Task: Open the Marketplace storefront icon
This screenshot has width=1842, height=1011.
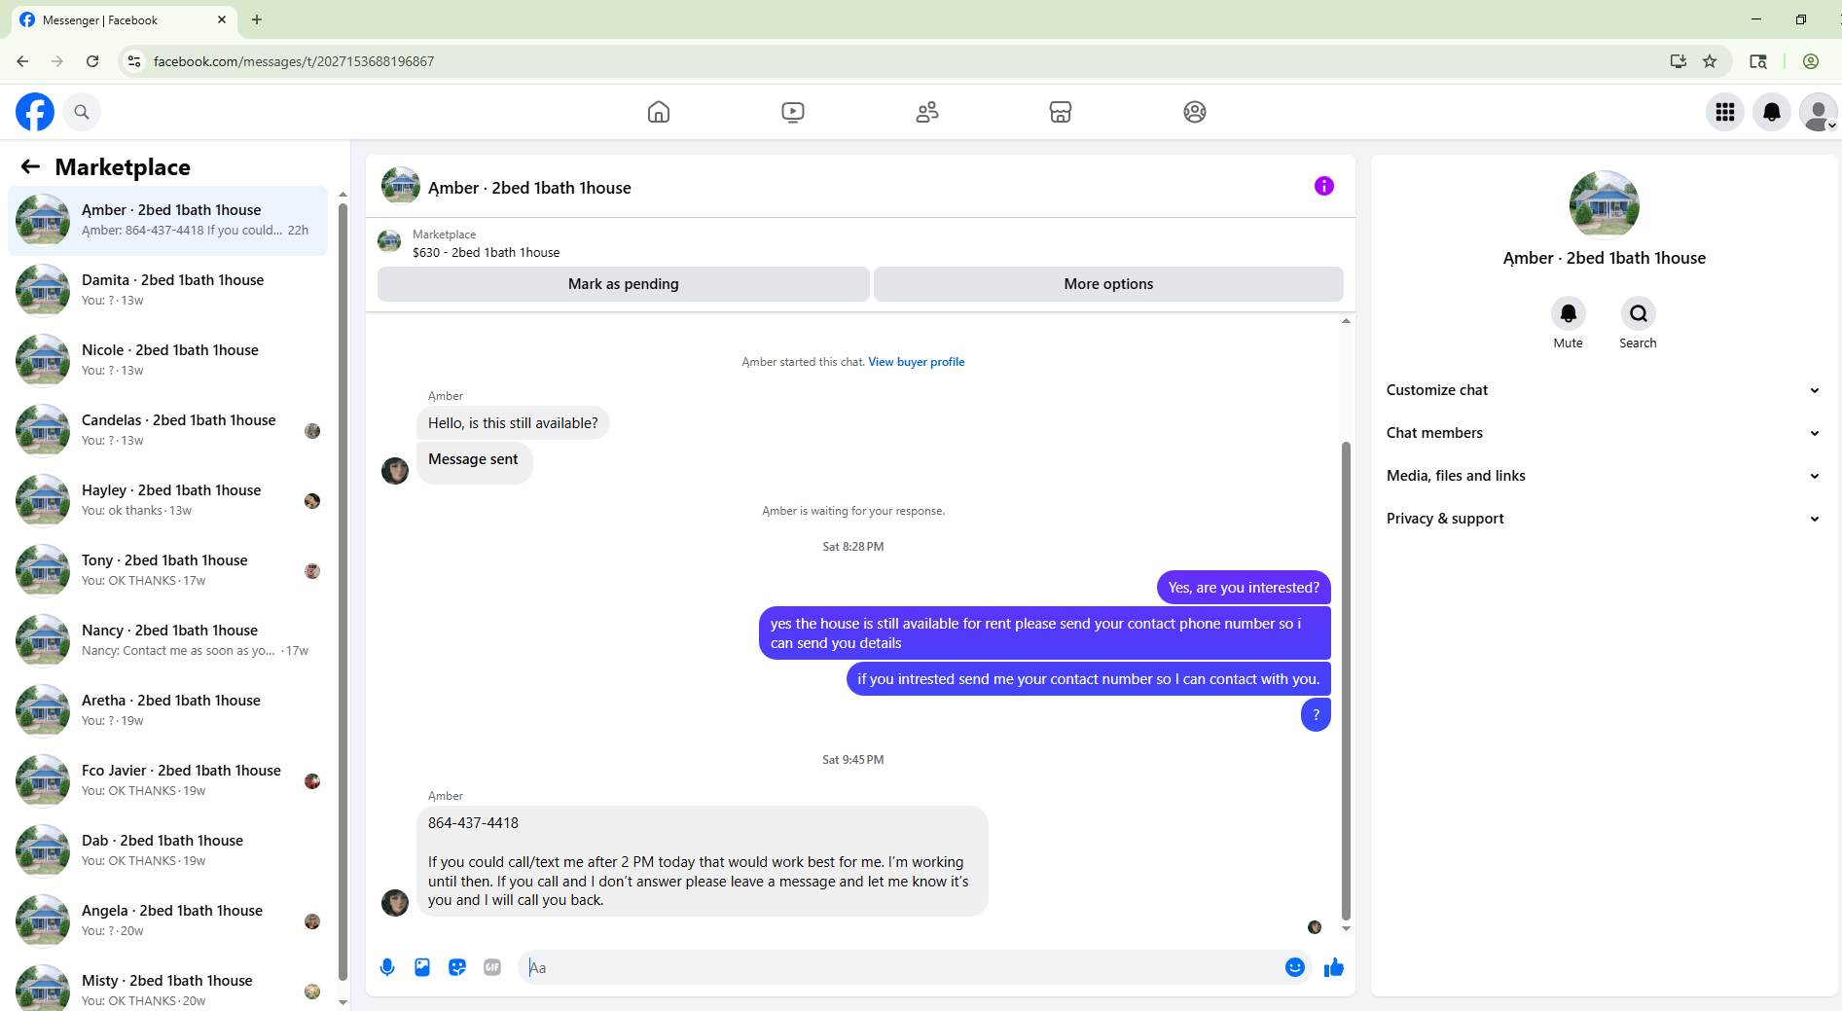Action: click(1061, 112)
